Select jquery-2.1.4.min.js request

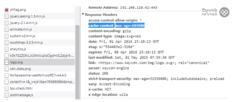pos(24,23)
